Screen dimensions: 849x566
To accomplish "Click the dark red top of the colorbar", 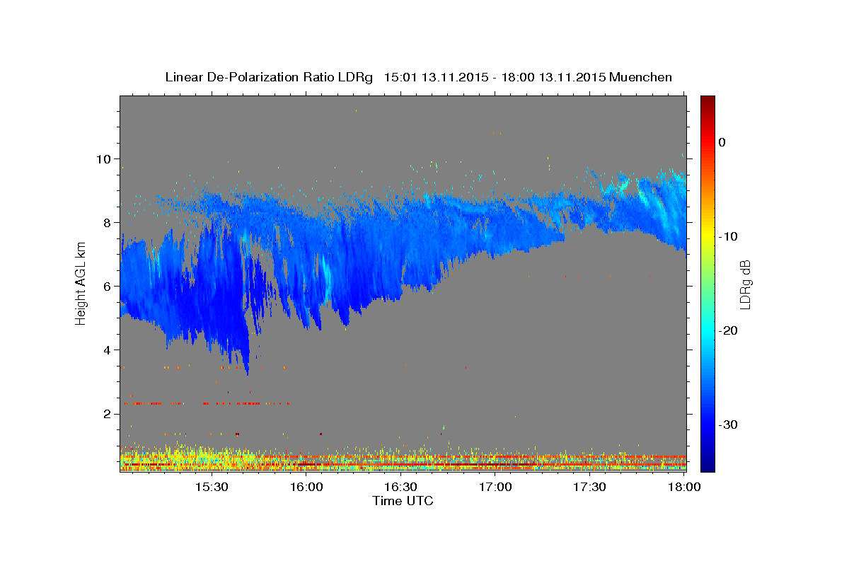I will point(707,103).
